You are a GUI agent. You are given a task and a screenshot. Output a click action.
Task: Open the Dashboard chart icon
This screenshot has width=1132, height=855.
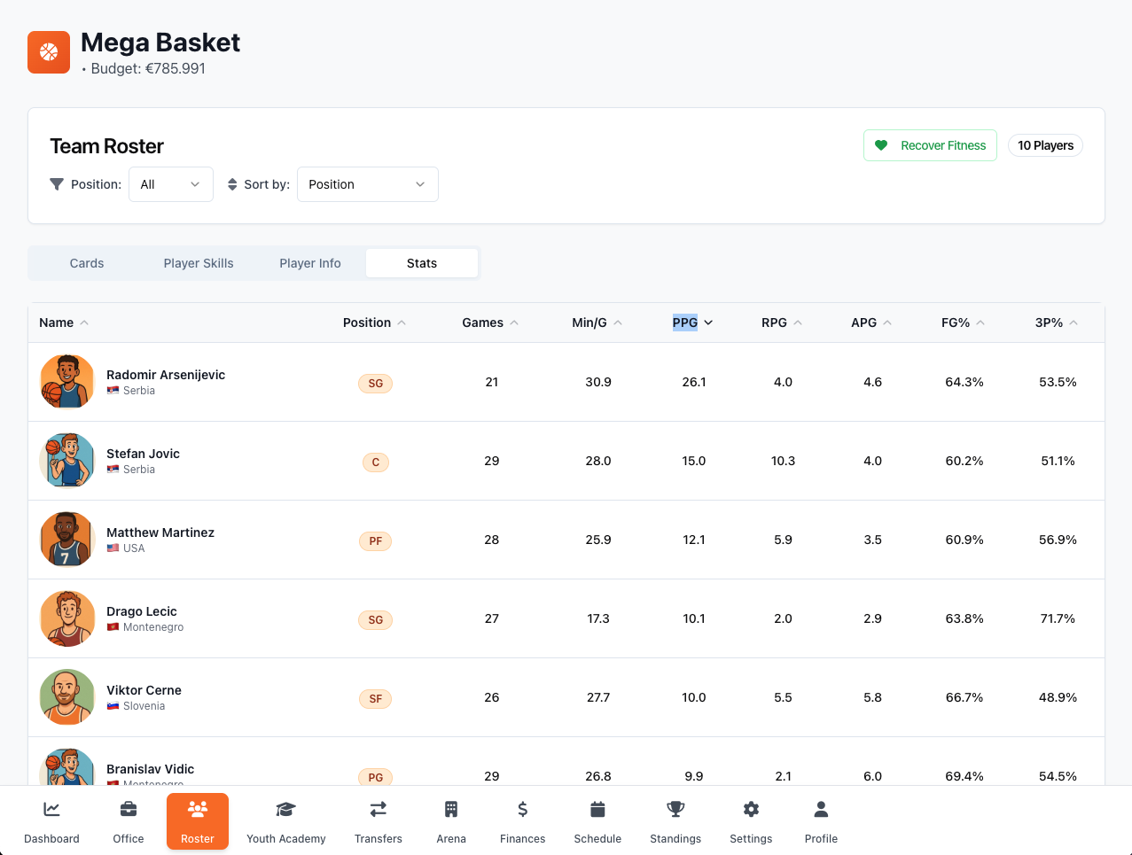click(x=51, y=809)
